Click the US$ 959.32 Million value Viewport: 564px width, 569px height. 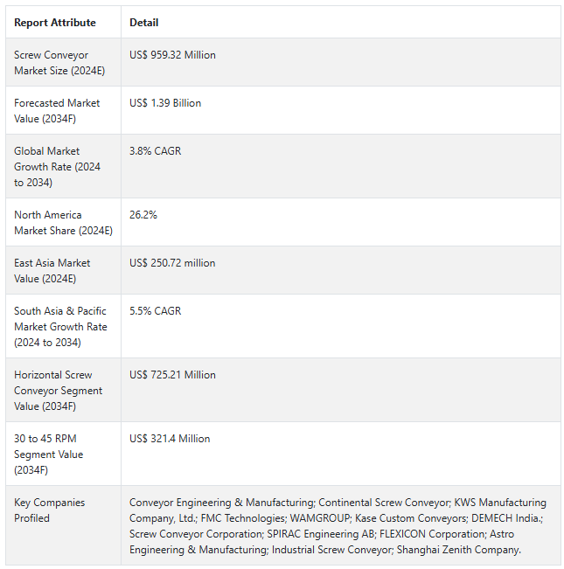(x=172, y=55)
